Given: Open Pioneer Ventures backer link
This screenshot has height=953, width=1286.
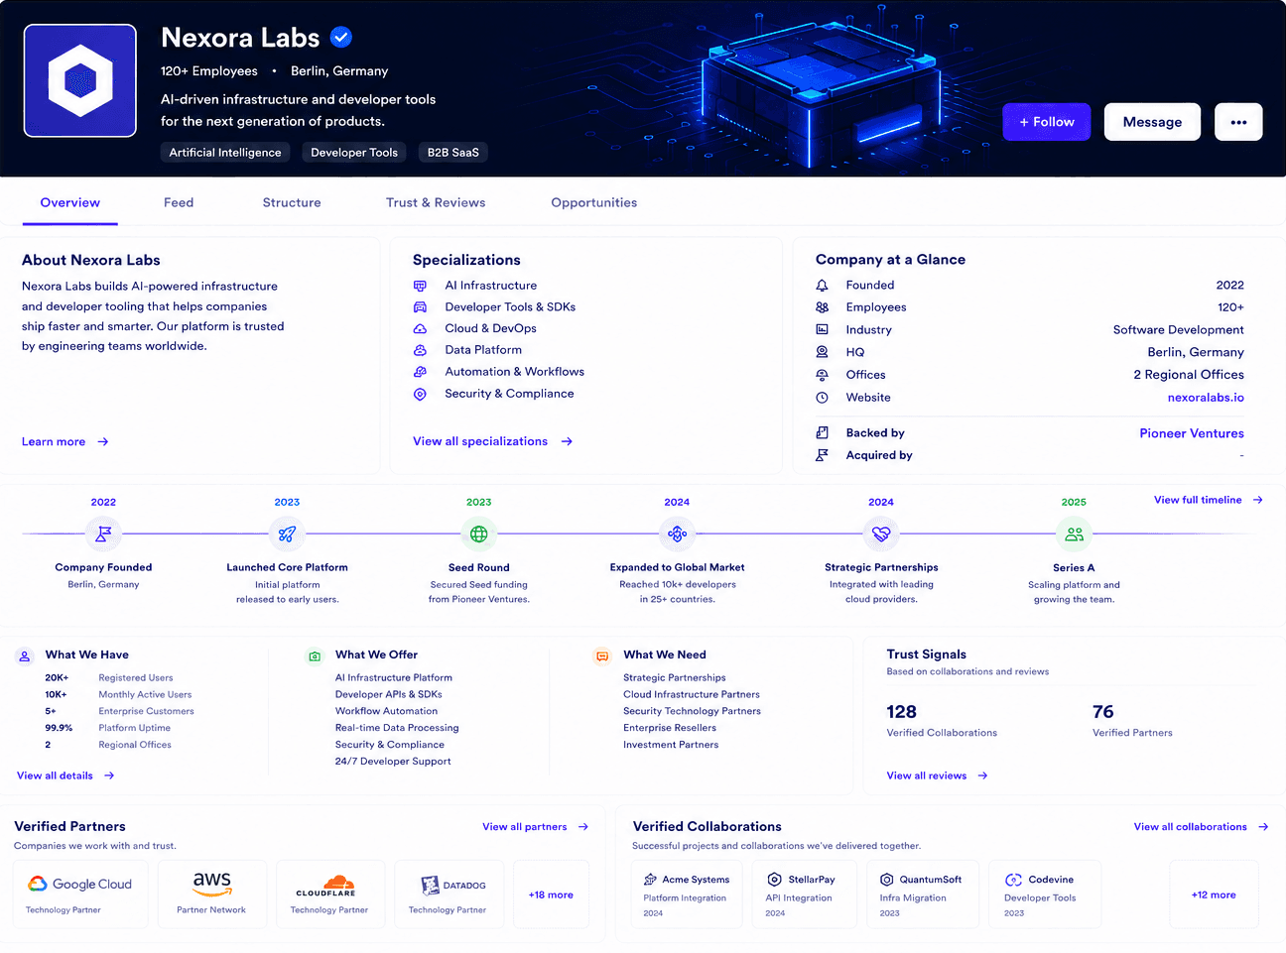Looking at the screenshot, I should click(1192, 433).
